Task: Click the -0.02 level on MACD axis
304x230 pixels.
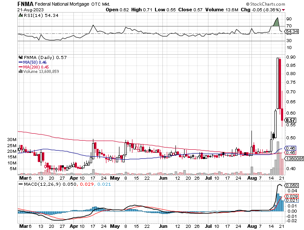Action: point(291,221)
